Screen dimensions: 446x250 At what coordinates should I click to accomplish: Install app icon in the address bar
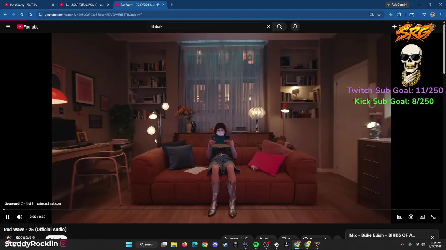tap(371, 15)
